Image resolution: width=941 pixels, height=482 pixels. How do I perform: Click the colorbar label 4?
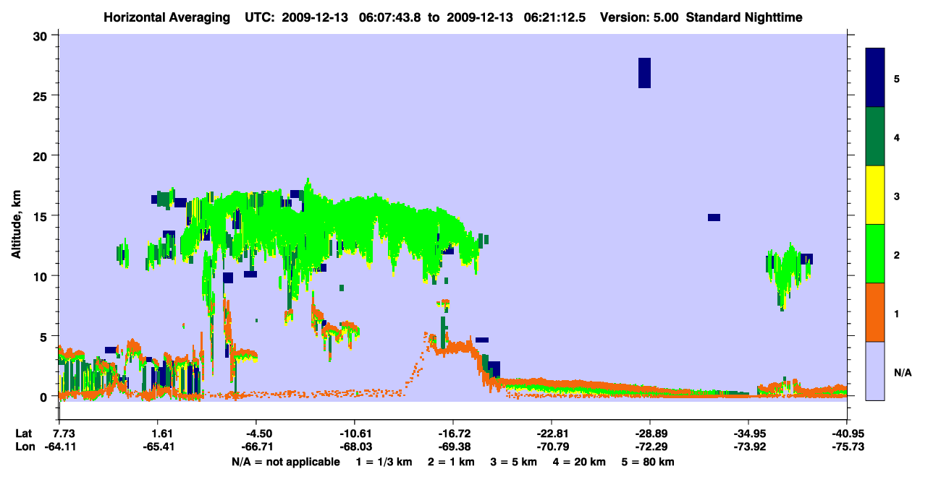pyautogui.click(x=896, y=137)
